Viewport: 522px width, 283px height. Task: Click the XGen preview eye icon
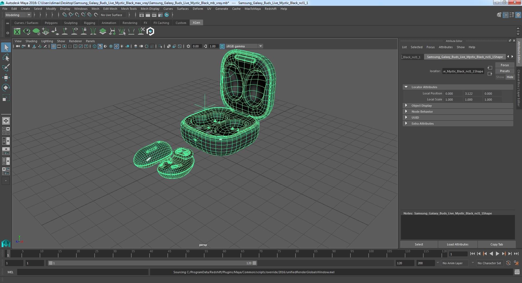27,32
